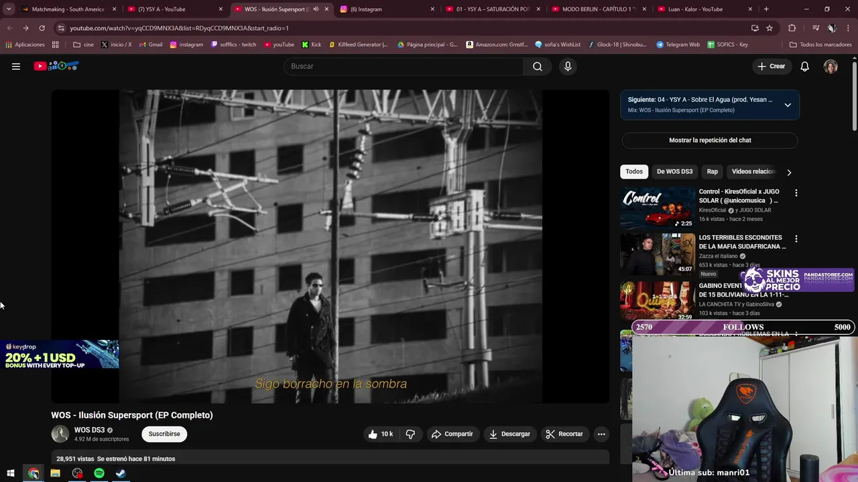Start voice search with microphone icon
Image resolution: width=858 pixels, height=482 pixels.
point(568,66)
